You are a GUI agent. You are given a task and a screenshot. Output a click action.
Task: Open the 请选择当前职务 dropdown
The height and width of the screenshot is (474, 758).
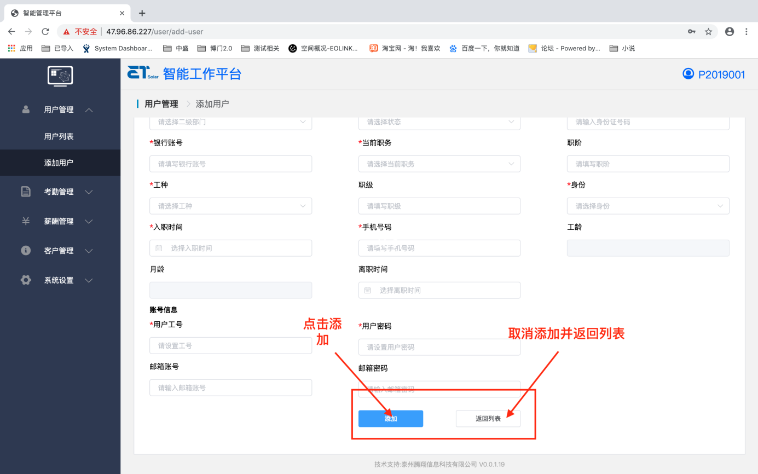[x=439, y=164]
